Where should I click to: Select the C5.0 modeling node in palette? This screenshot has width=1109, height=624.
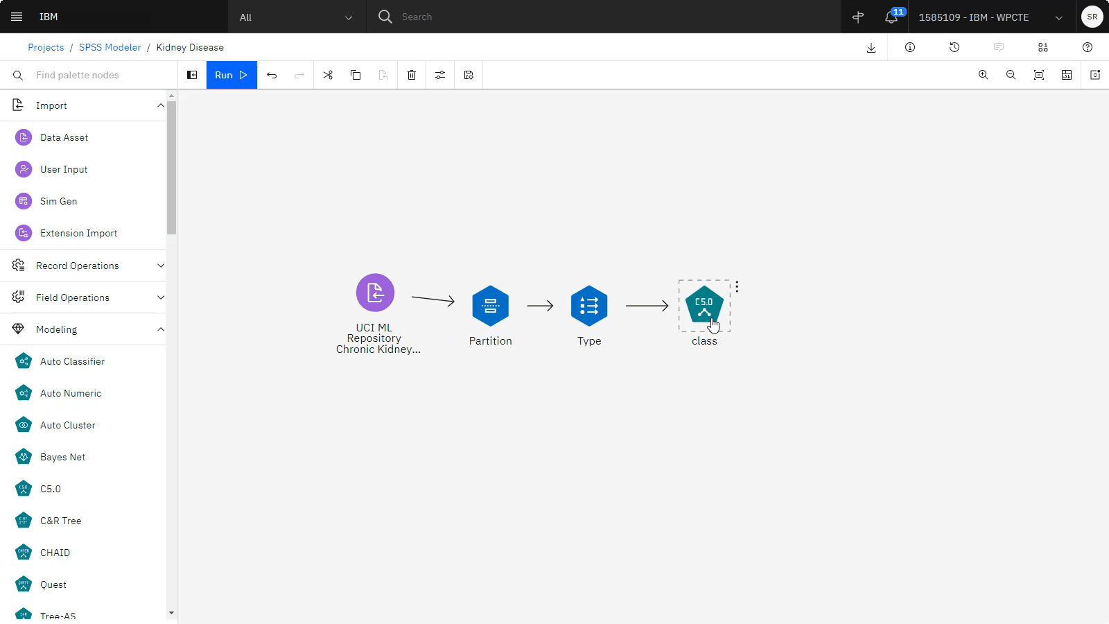point(49,489)
